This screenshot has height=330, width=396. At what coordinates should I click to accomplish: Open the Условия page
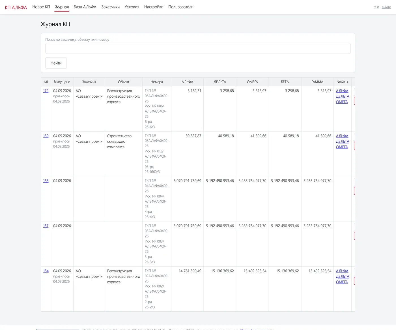(x=132, y=7)
